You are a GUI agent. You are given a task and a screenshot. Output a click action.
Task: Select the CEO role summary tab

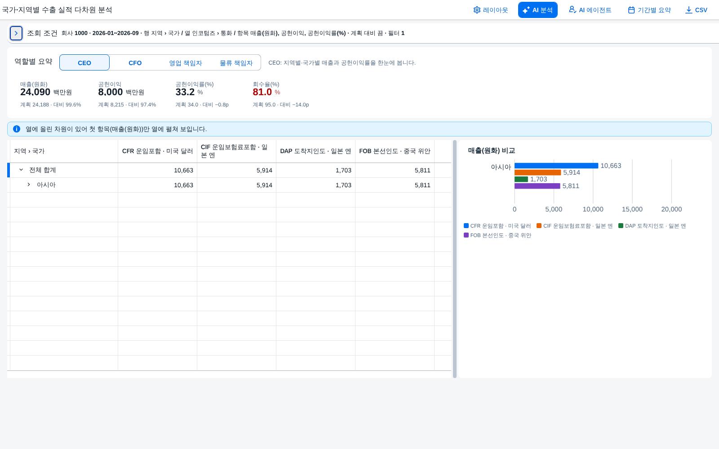(x=84, y=63)
